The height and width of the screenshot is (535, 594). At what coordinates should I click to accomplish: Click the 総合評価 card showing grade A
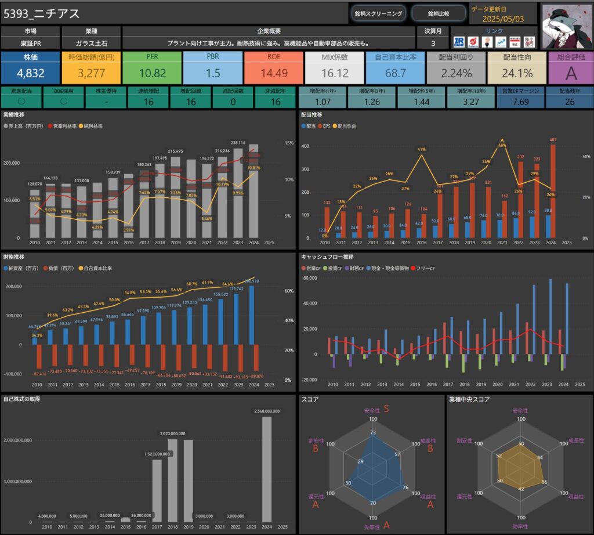(x=571, y=67)
